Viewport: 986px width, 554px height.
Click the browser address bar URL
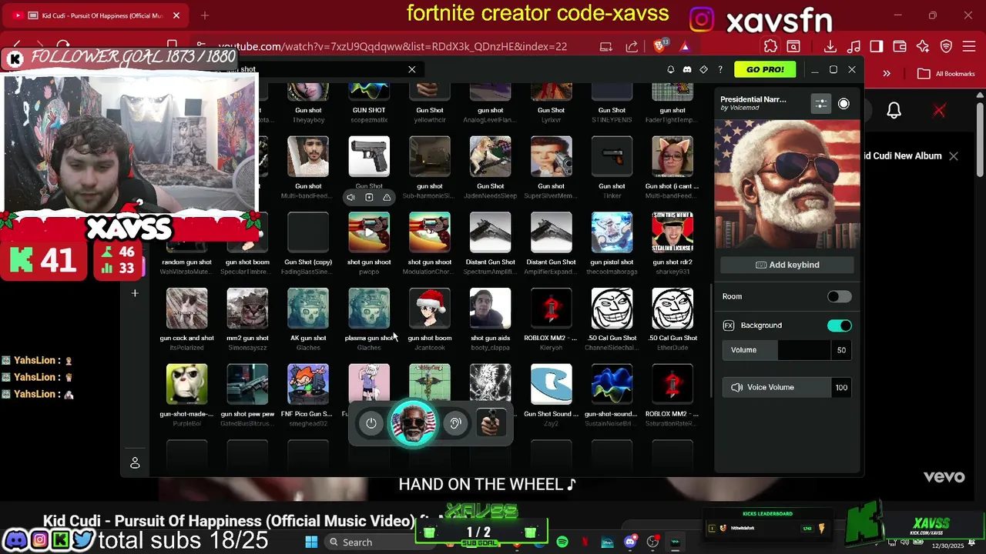(x=392, y=47)
